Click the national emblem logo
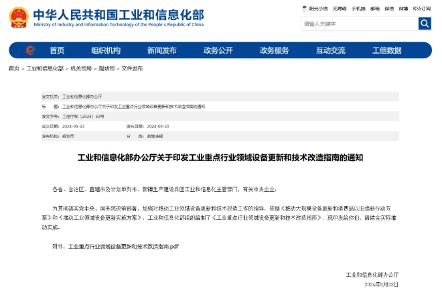 [x=19, y=17]
